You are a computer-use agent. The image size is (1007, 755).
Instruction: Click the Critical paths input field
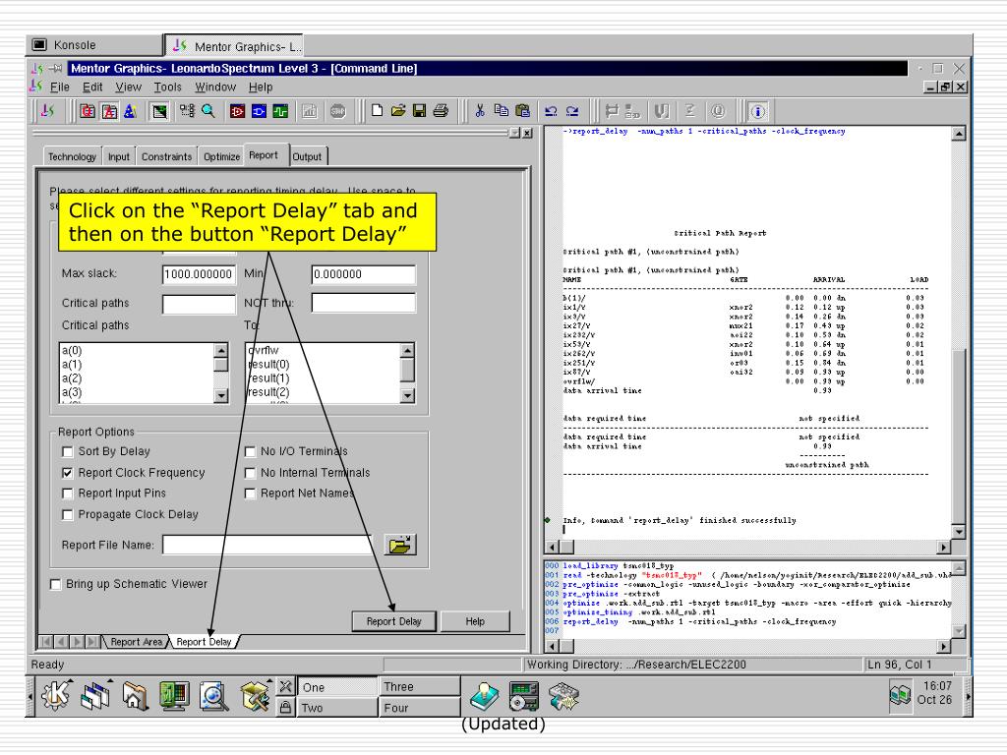tap(199, 304)
